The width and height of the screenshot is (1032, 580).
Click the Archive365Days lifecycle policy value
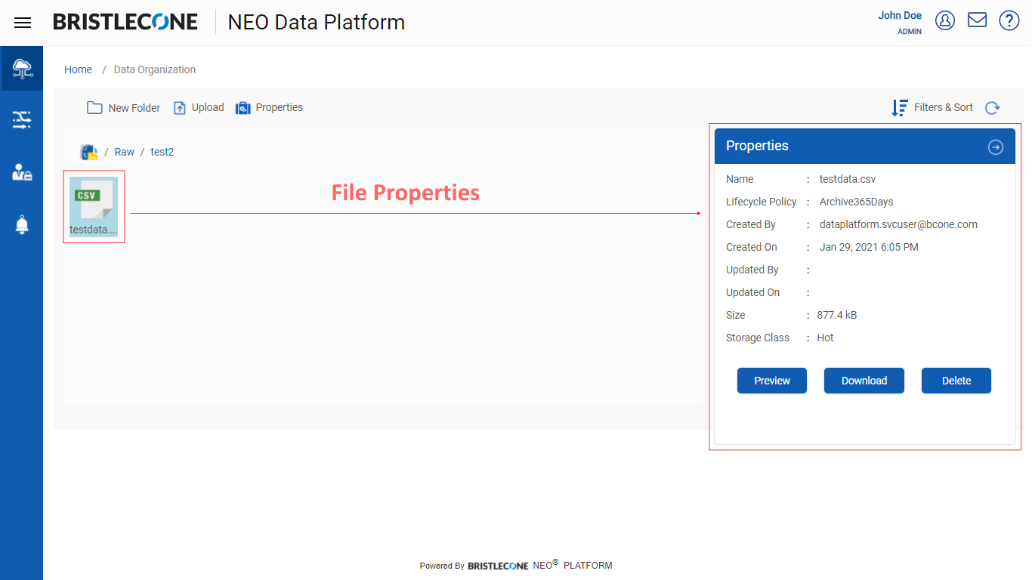click(x=857, y=202)
